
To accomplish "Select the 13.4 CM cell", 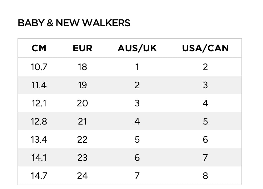I will click(x=39, y=139).
